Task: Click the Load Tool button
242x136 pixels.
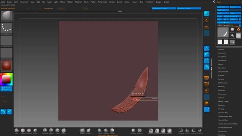Action: (223, 7)
